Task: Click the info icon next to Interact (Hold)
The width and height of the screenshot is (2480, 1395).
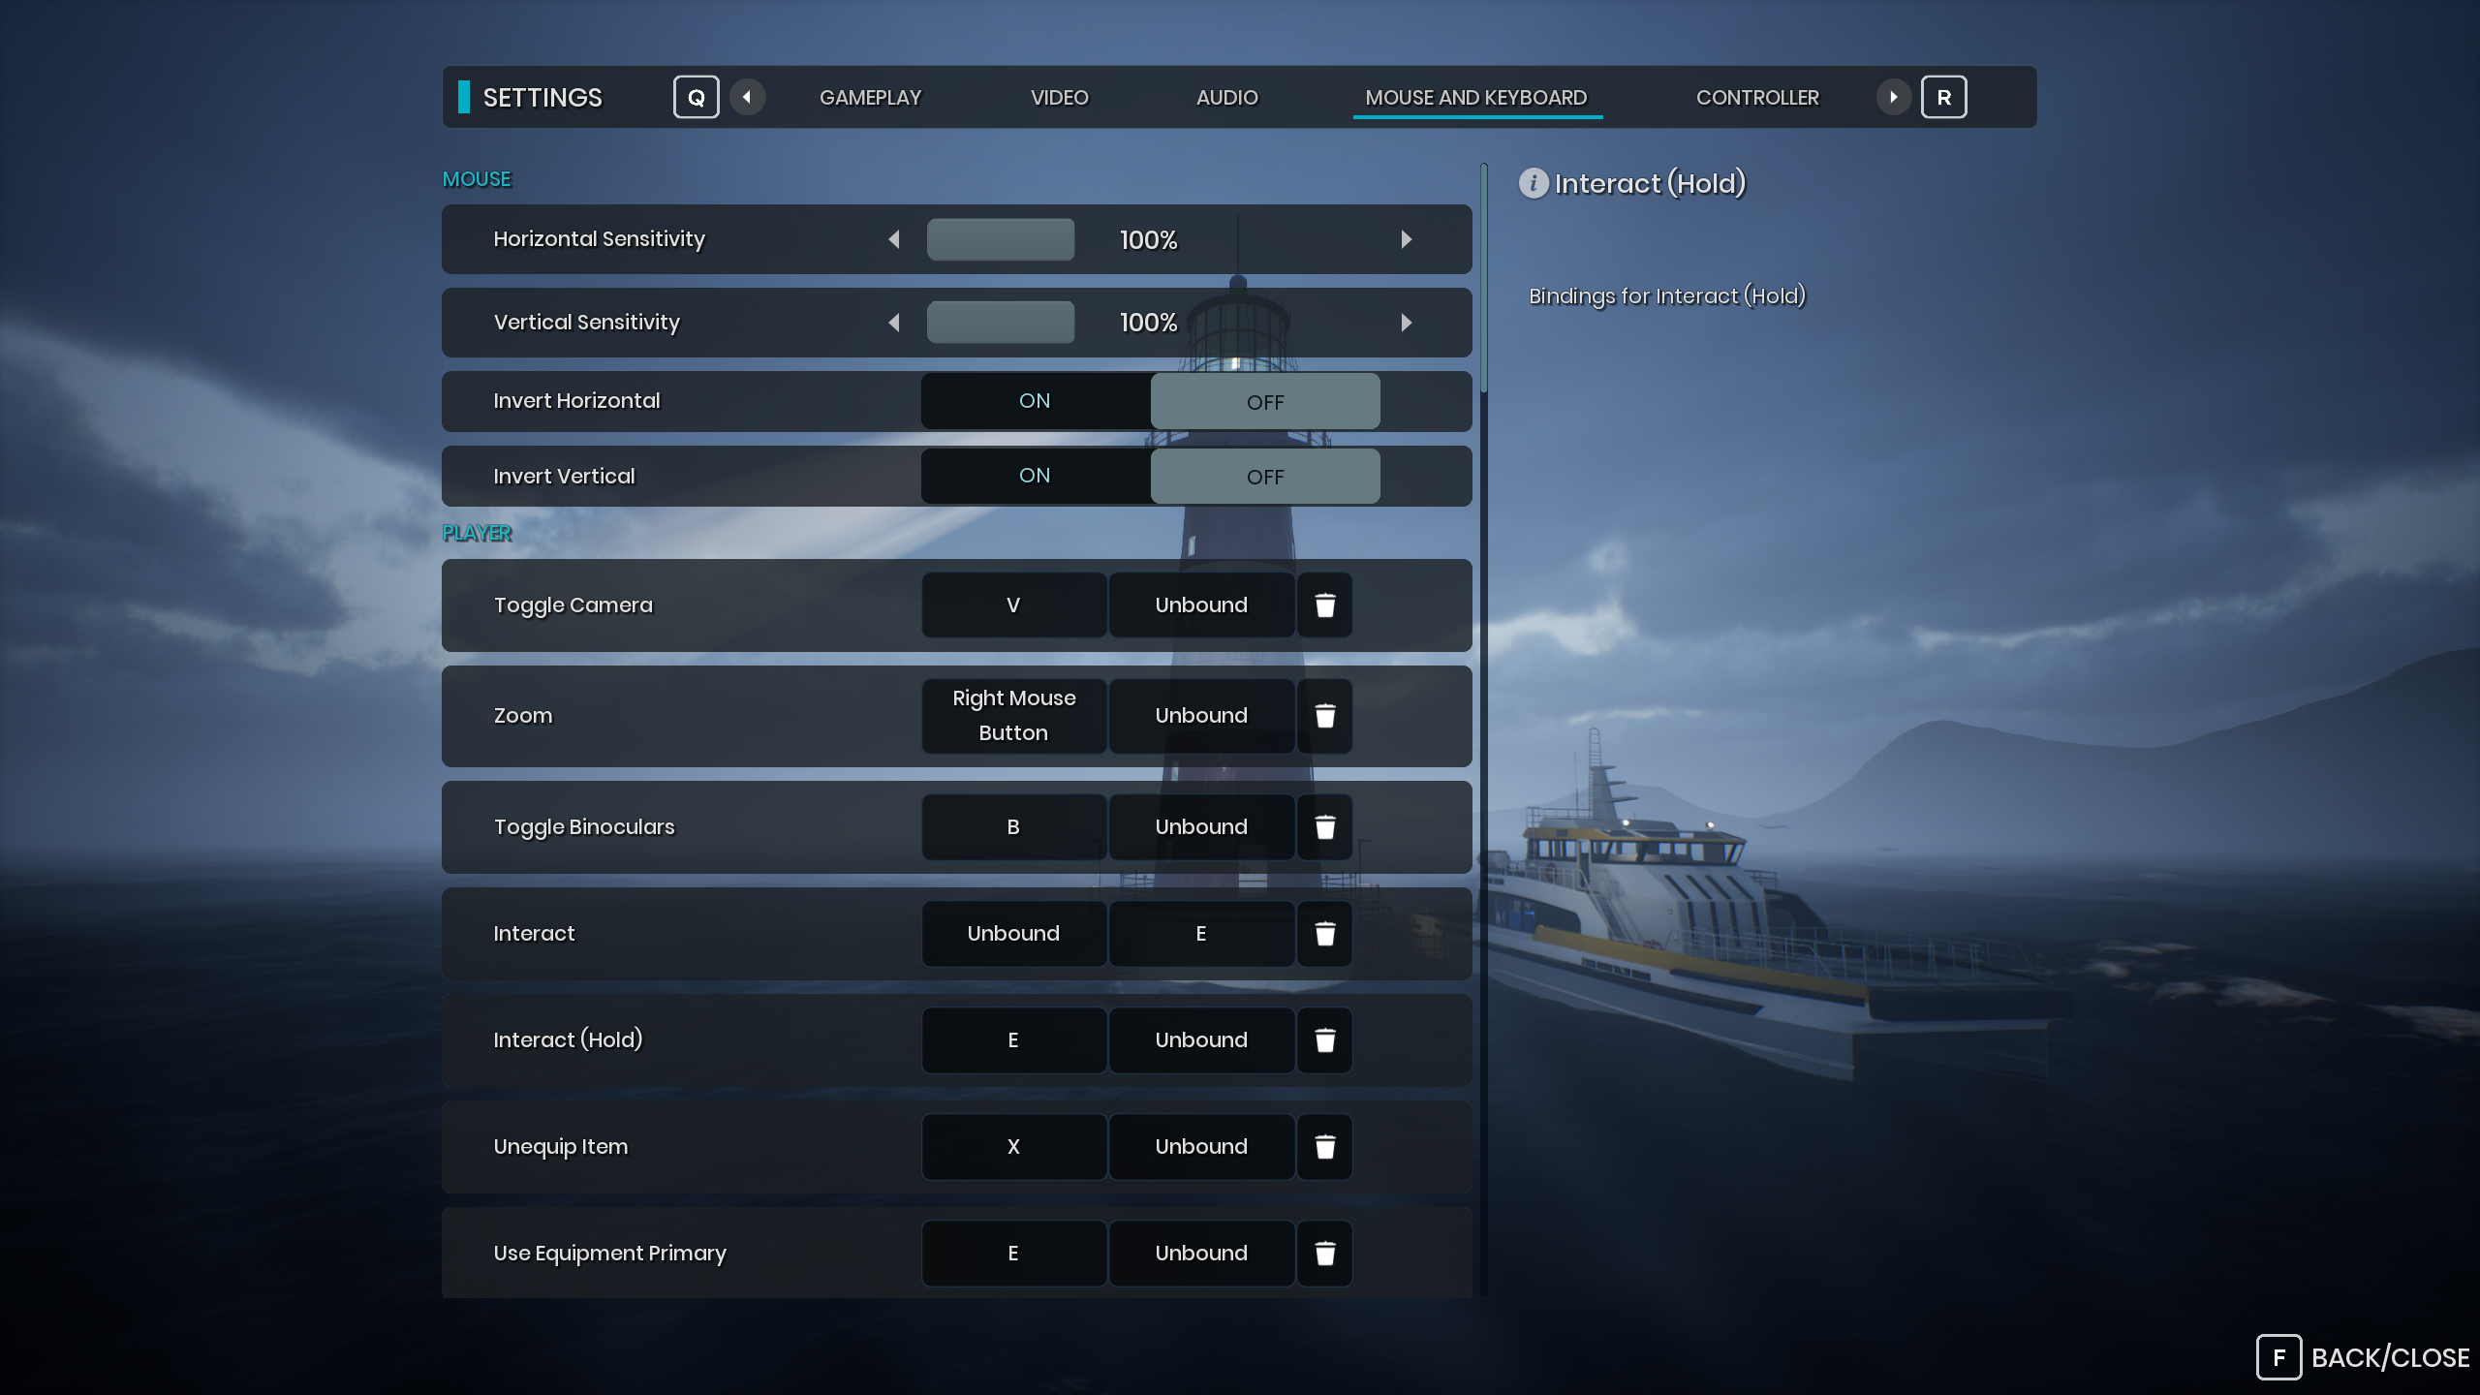Action: [x=1533, y=183]
